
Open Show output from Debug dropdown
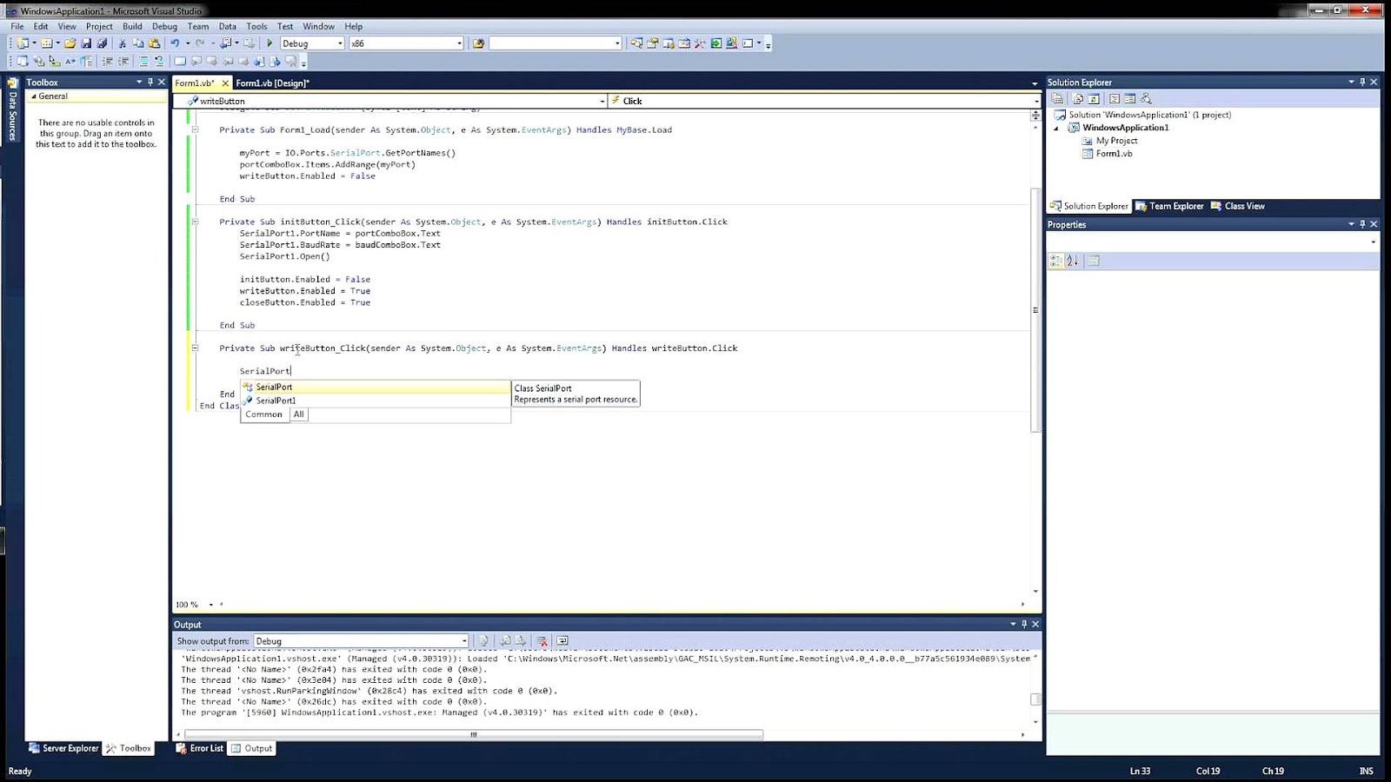[x=464, y=641]
